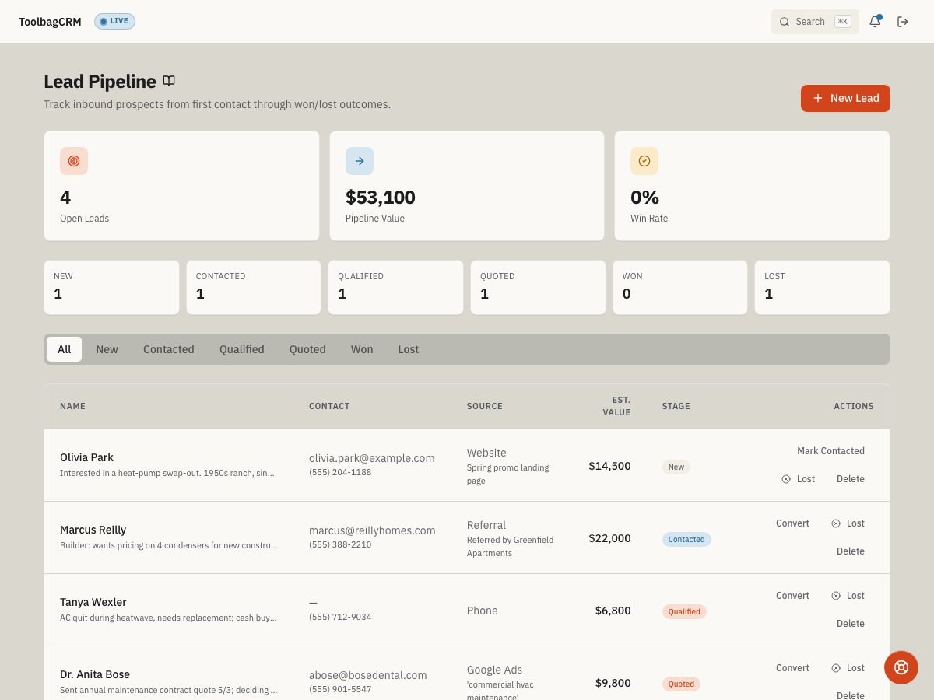Click the QUALIFIED stage count card
Image resolution: width=934 pixels, height=700 pixels.
coord(395,287)
